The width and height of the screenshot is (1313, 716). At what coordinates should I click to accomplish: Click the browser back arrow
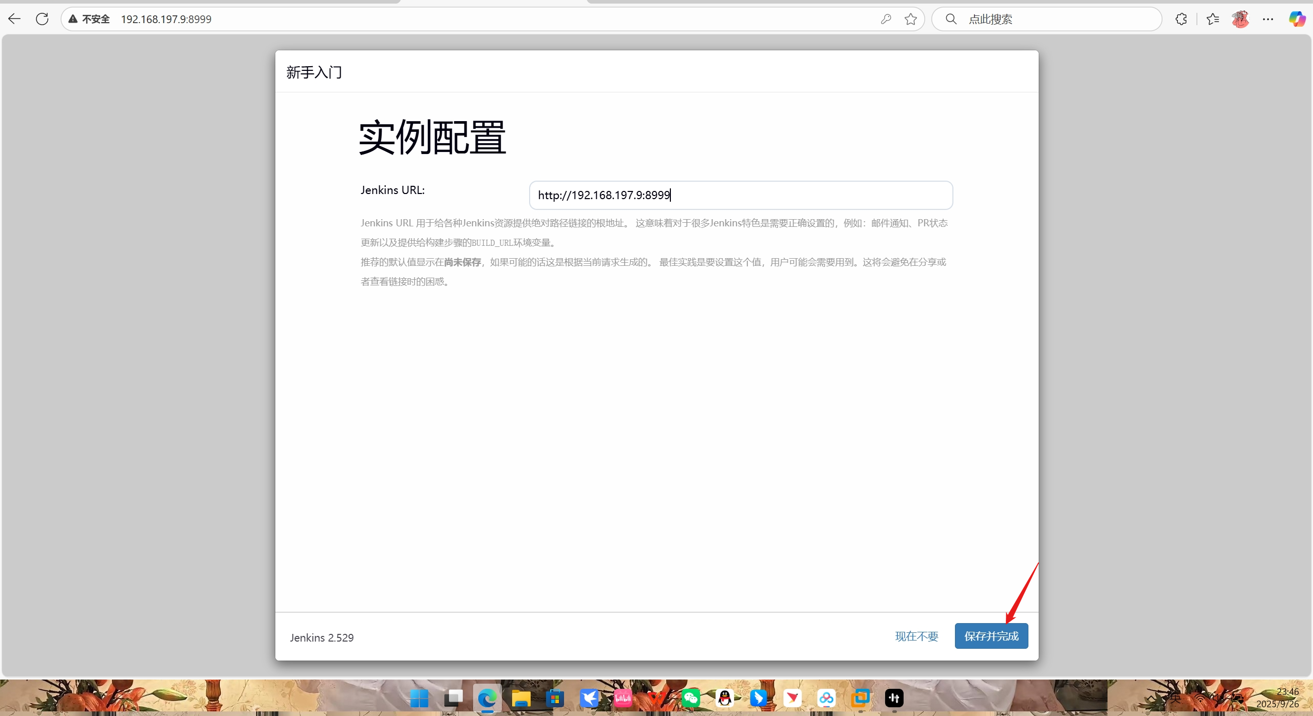click(14, 19)
